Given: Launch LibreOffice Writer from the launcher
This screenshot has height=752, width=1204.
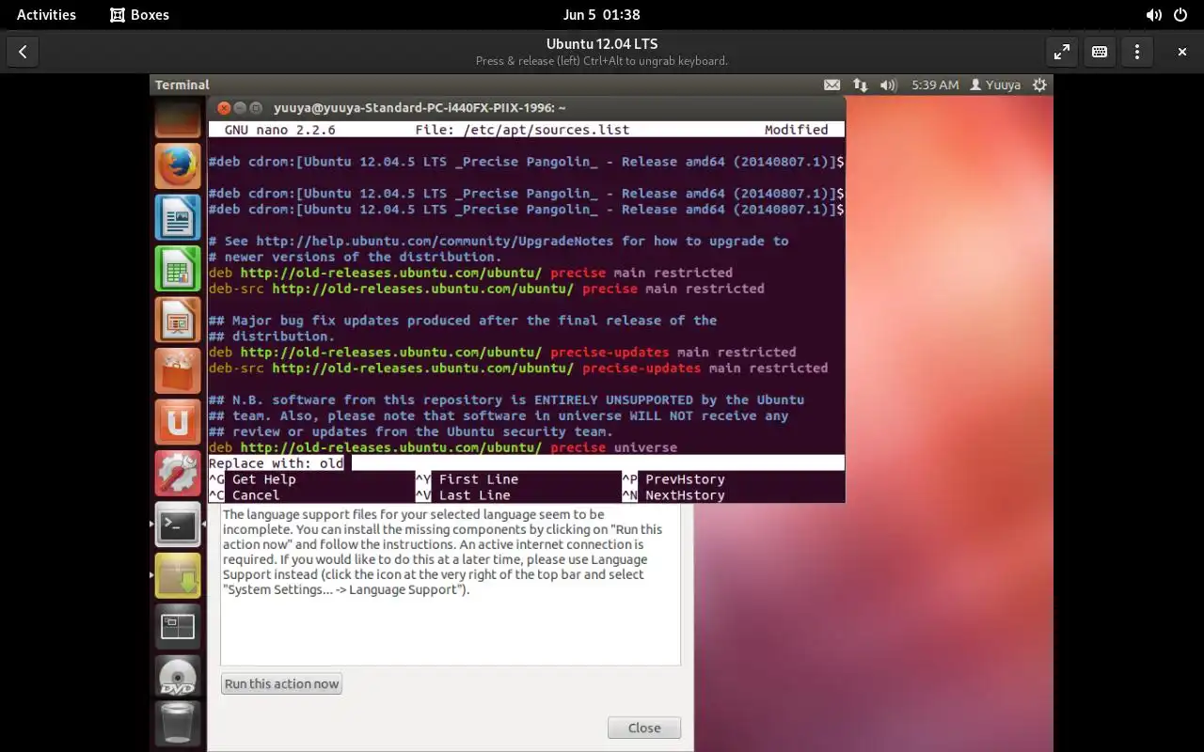Looking at the screenshot, I should [x=178, y=218].
